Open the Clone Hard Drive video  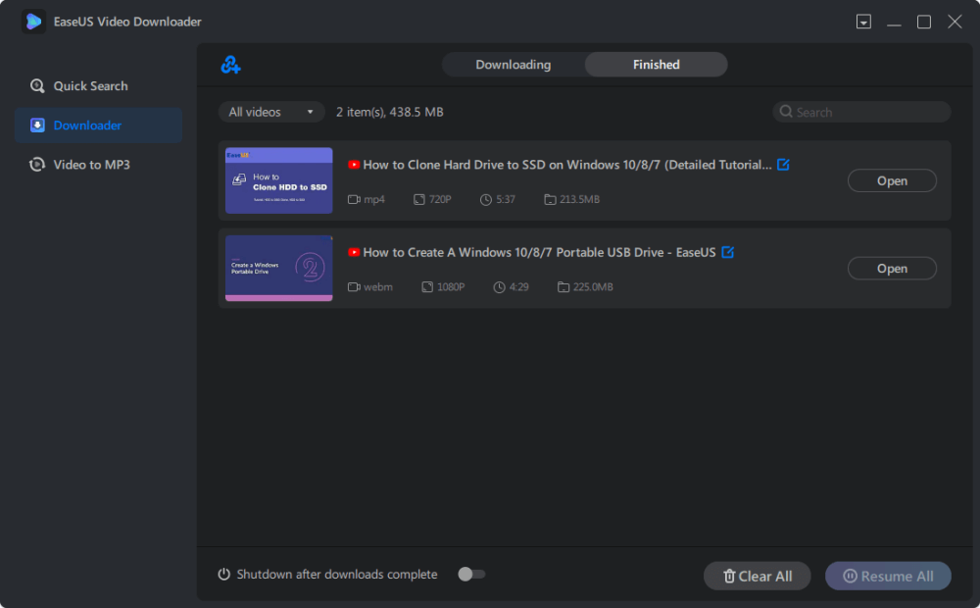click(x=891, y=181)
